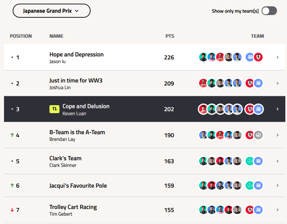
Task: Toggle Show only my team[s] switch
Action: click(x=269, y=11)
